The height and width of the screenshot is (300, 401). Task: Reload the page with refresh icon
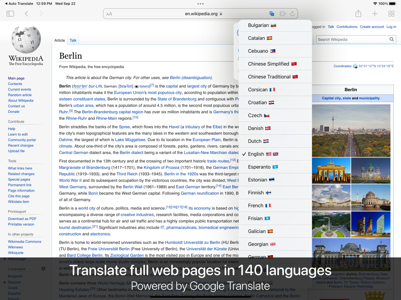tap(292, 14)
